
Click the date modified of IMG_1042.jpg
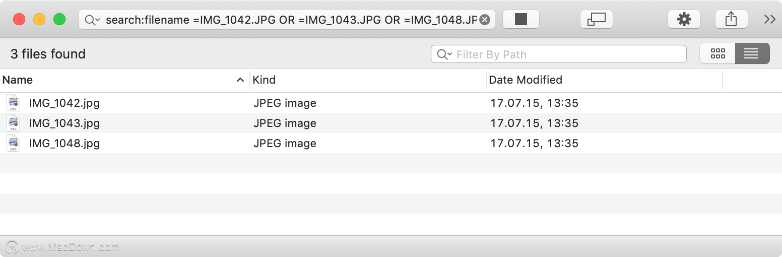(x=534, y=103)
